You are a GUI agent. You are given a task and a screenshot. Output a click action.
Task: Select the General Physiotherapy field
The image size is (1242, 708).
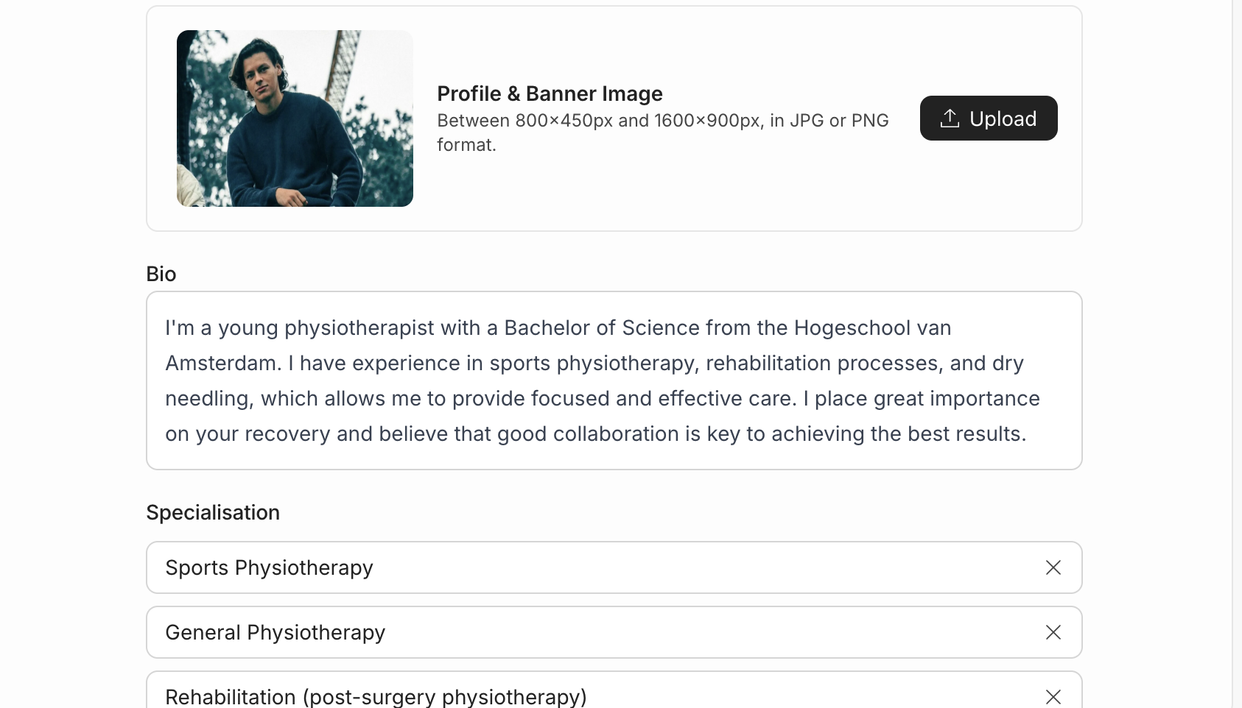pyautogui.click(x=614, y=632)
